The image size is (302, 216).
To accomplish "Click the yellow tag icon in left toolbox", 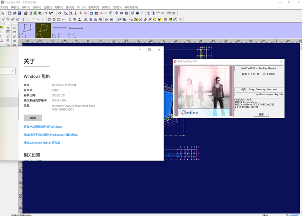I will 2,27.
